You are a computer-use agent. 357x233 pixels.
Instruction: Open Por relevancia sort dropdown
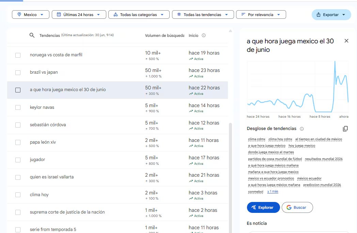pos(261,15)
